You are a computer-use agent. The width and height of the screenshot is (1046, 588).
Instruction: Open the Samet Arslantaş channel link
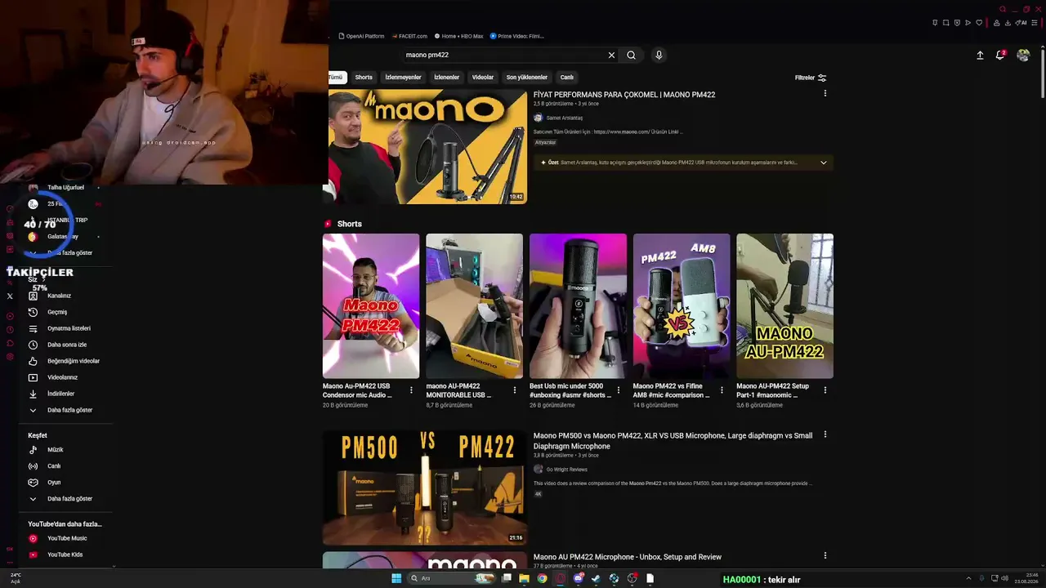(565, 118)
